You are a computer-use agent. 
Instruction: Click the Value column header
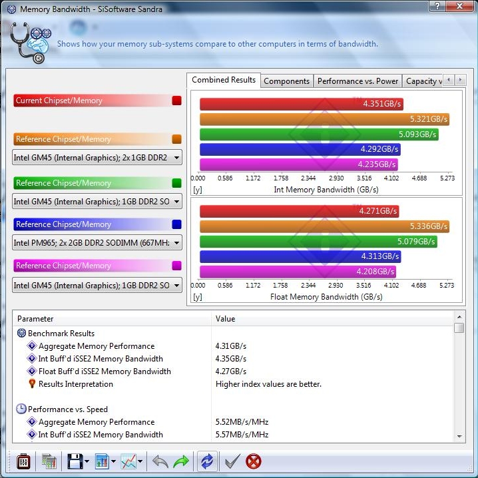click(x=332, y=319)
